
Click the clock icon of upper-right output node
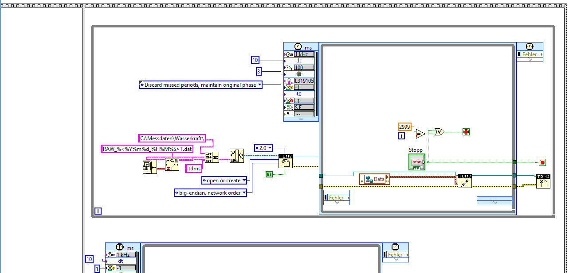click(x=530, y=46)
